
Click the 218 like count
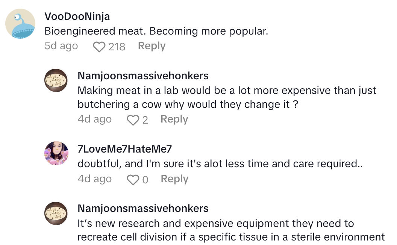(117, 47)
